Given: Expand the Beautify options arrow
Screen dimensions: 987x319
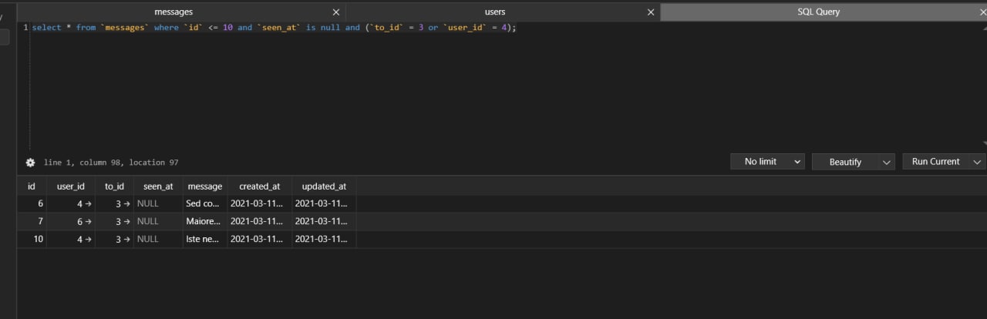Looking at the screenshot, I should click(x=887, y=162).
